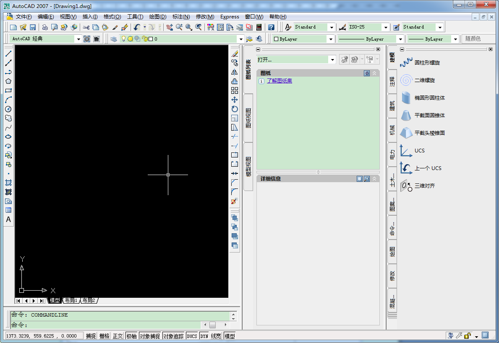Open the Express menu

tap(230, 16)
